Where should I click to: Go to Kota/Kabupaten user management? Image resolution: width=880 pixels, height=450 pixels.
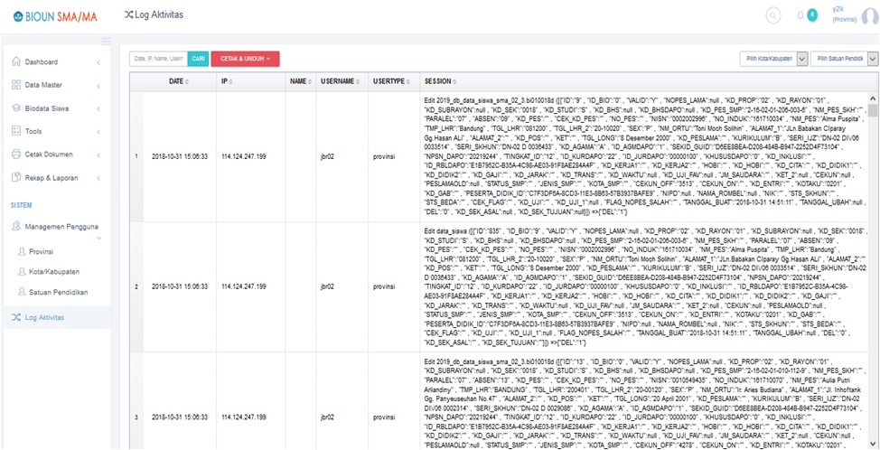coord(54,272)
